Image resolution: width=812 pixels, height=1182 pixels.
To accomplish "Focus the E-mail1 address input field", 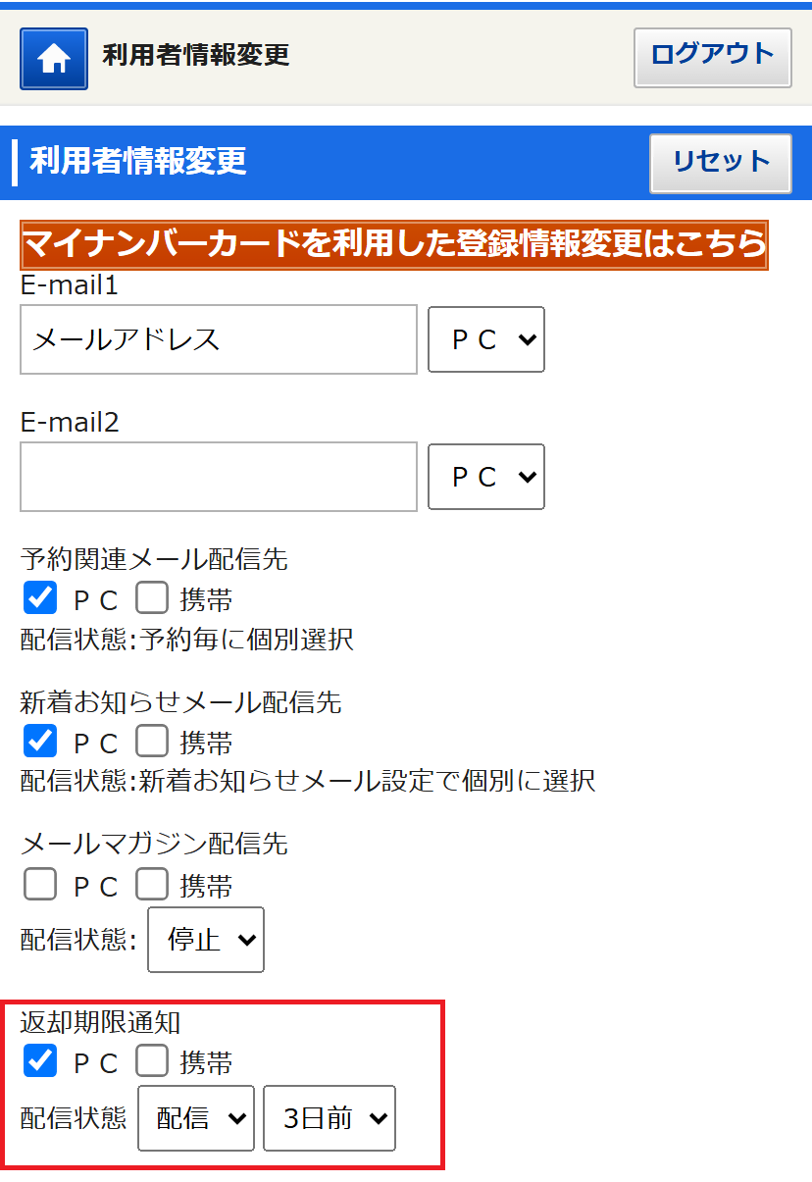I will click(x=219, y=339).
